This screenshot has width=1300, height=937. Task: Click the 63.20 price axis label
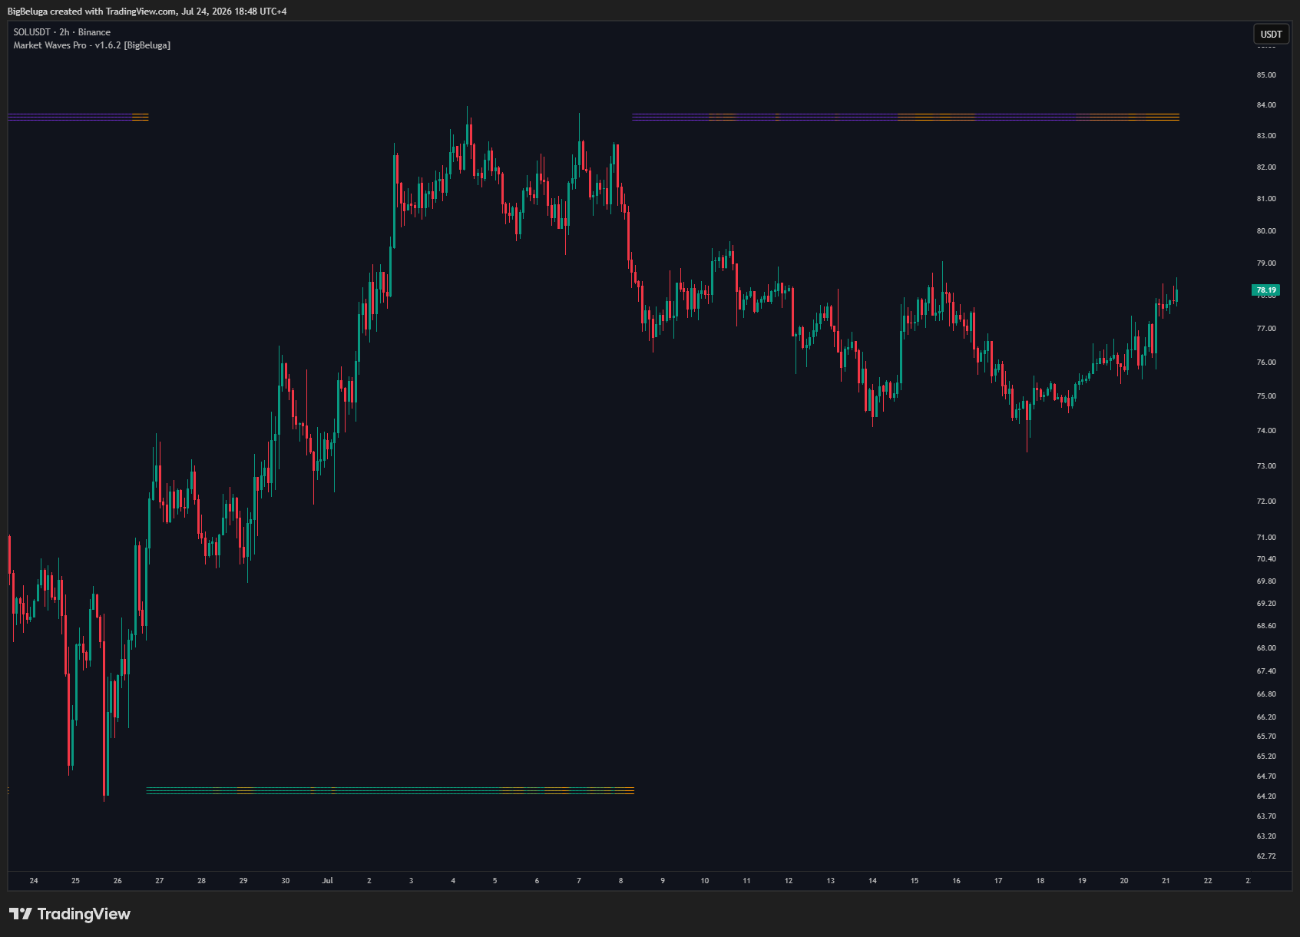pos(1266,836)
